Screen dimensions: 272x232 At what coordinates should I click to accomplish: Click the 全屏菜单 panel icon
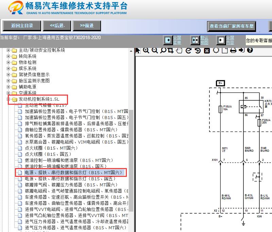168,40
